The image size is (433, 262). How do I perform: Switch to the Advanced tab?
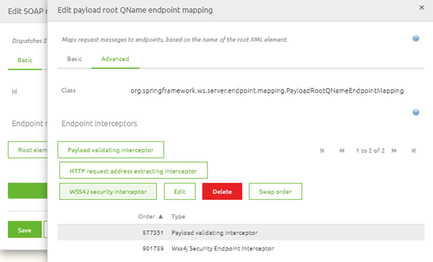coord(115,59)
